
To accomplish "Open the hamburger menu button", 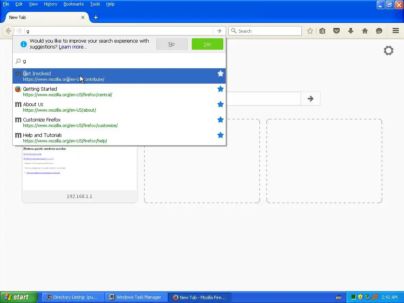I will tap(396, 31).
